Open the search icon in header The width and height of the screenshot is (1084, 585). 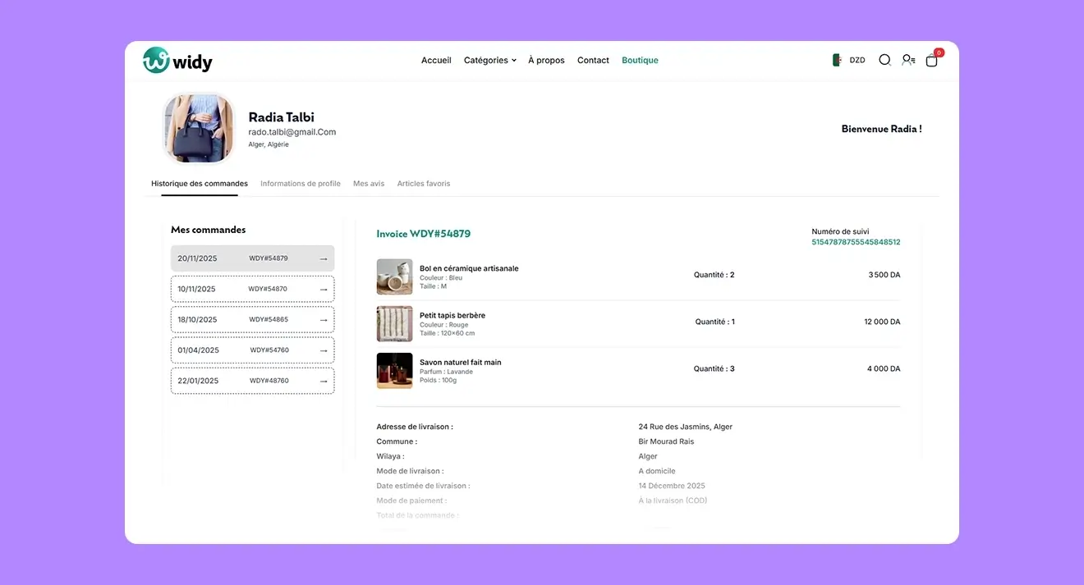[x=884, y=60]
